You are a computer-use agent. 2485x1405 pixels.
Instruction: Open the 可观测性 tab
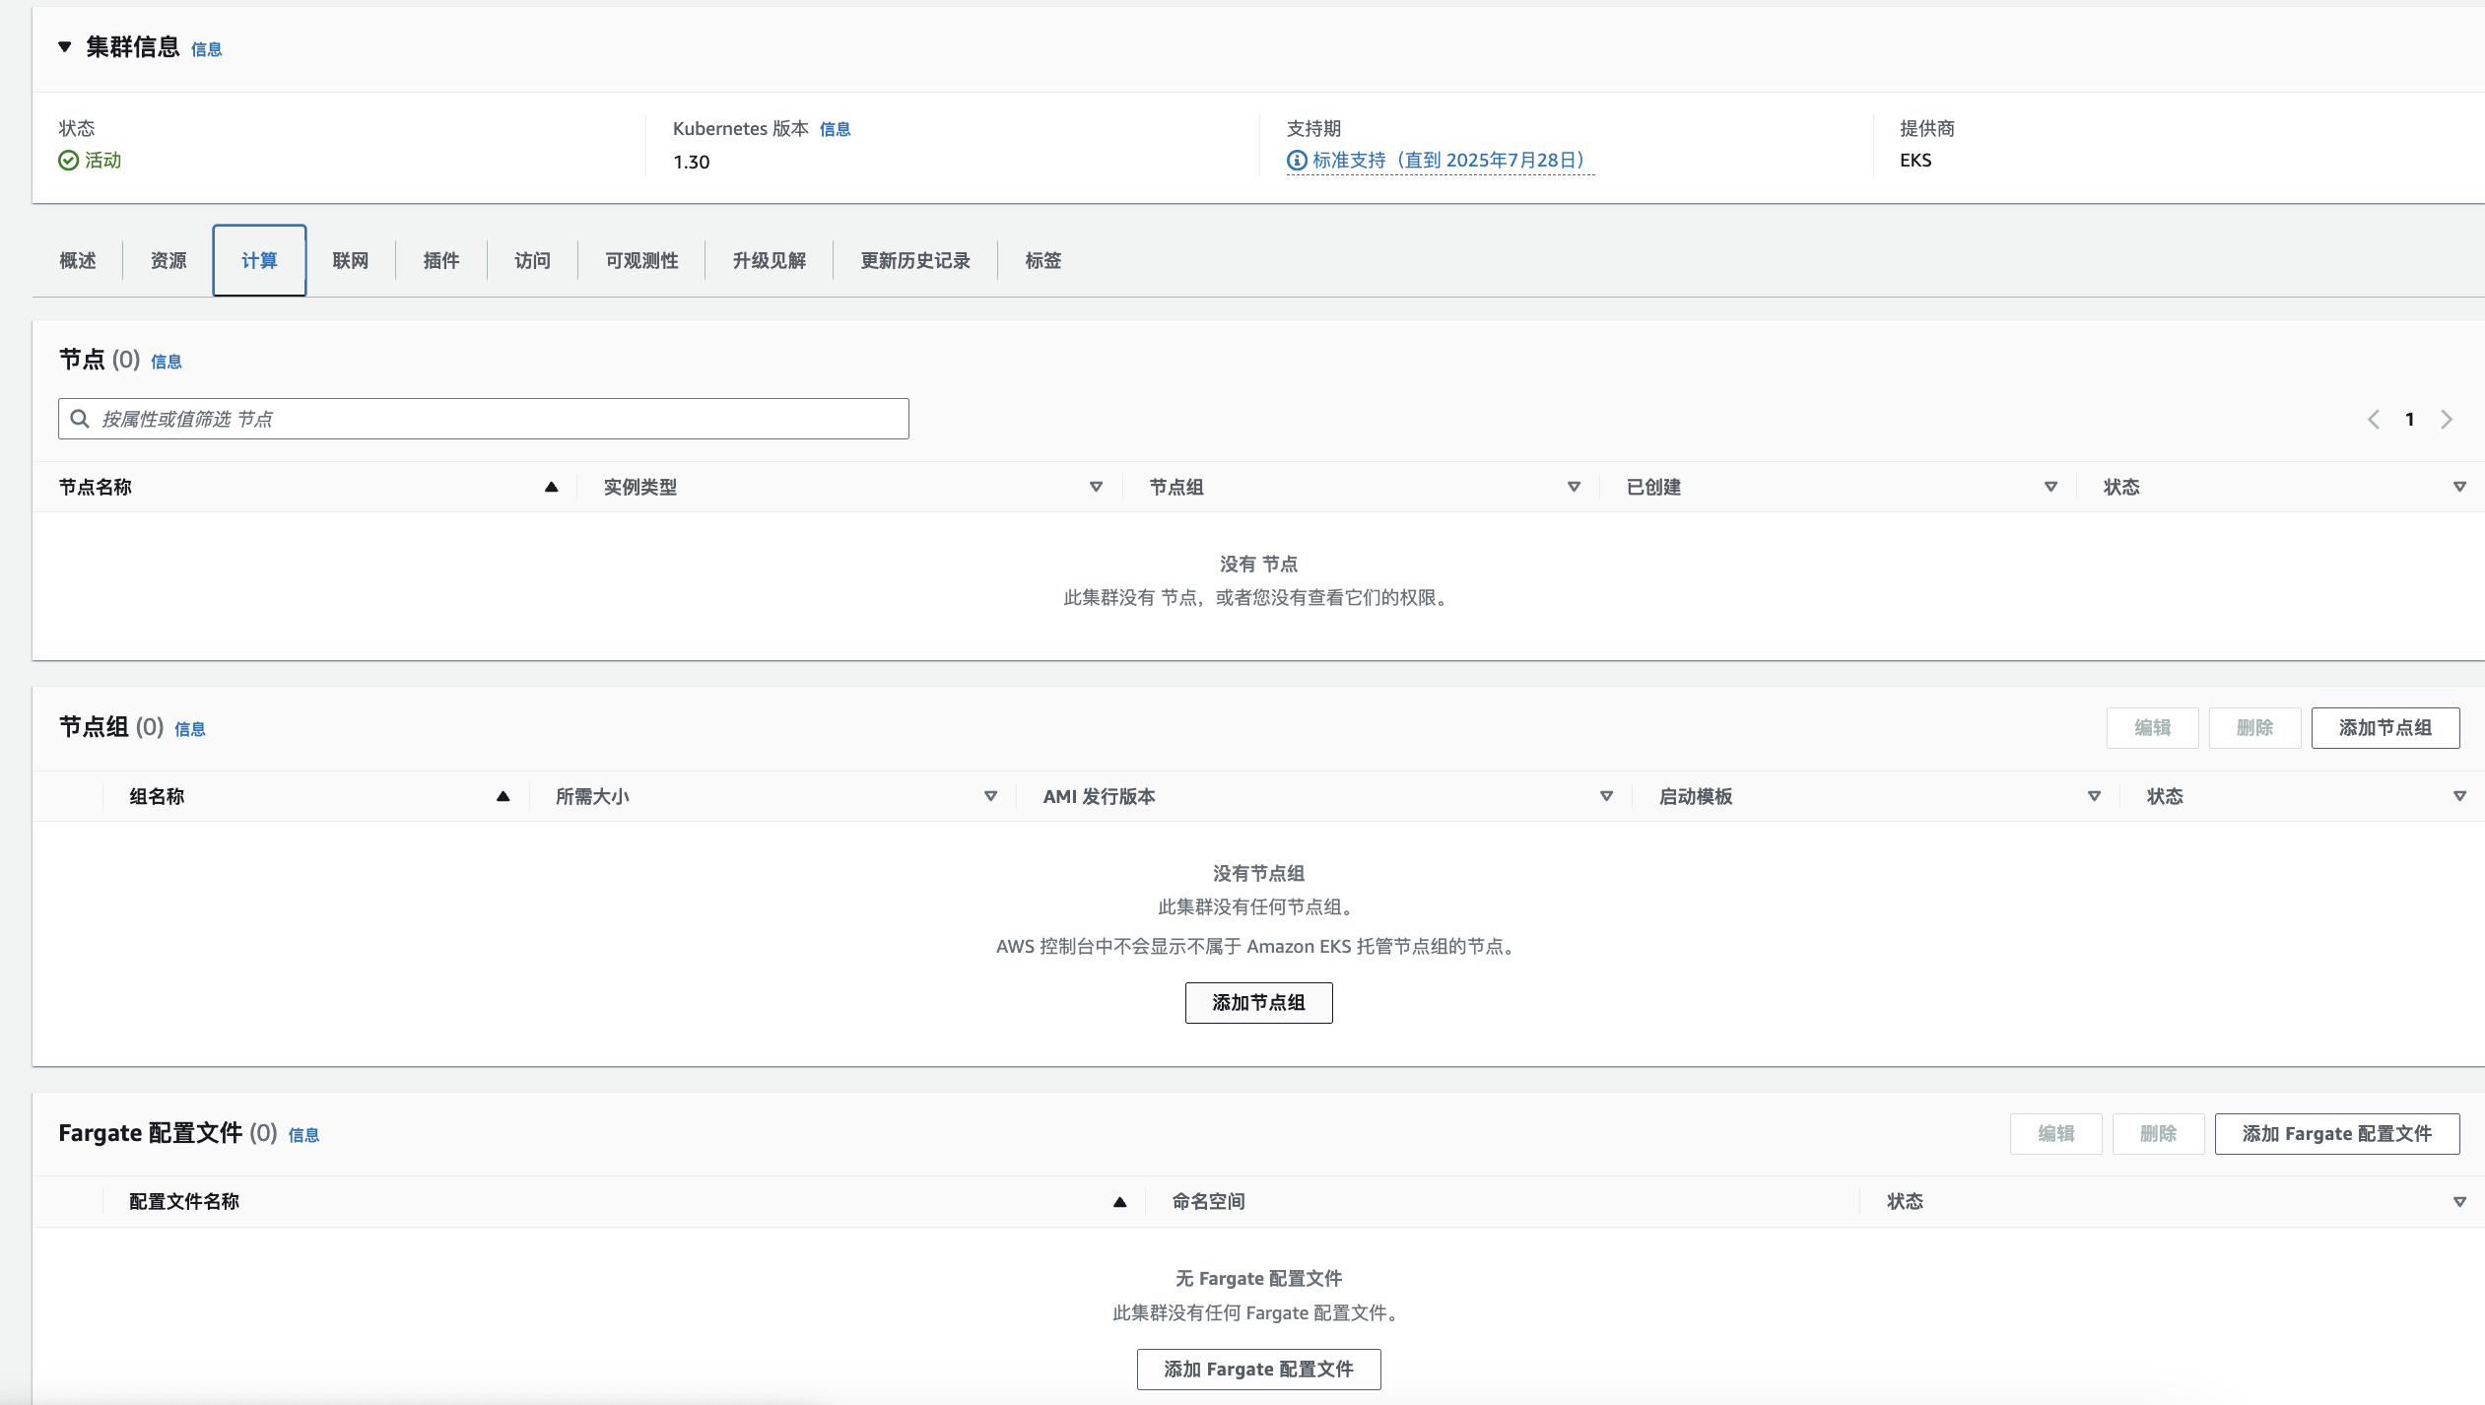[x=641, y=260]
